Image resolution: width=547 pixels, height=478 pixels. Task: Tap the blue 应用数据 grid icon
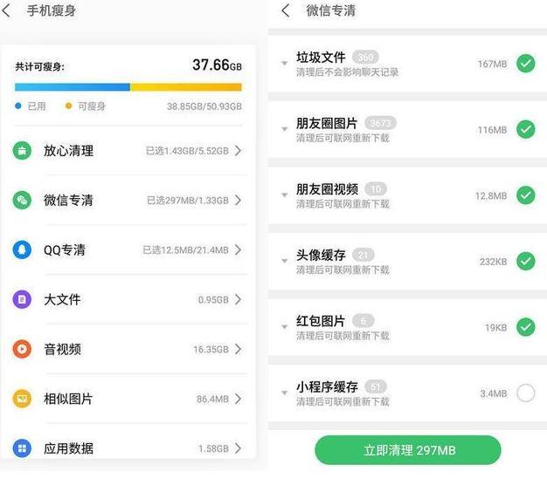pos(22,448)
